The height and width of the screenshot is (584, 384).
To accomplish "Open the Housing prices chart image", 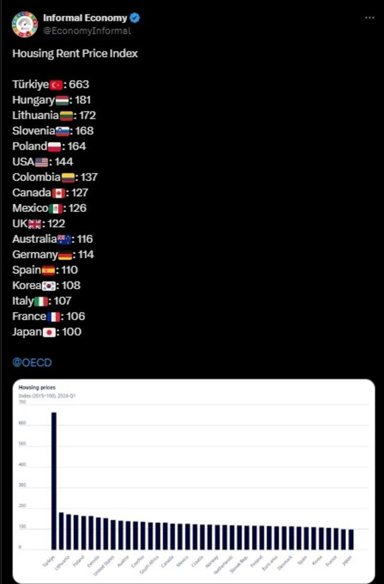I will tap(194, 481).
